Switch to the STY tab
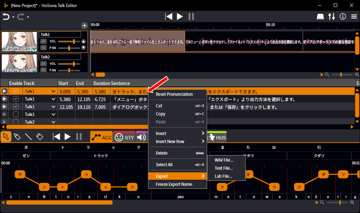360x213 pixels. click(x=124, y=137)
